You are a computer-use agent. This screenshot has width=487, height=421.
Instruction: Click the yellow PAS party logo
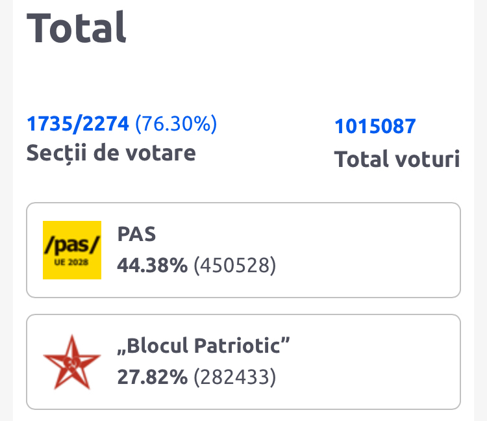(72, 250)
